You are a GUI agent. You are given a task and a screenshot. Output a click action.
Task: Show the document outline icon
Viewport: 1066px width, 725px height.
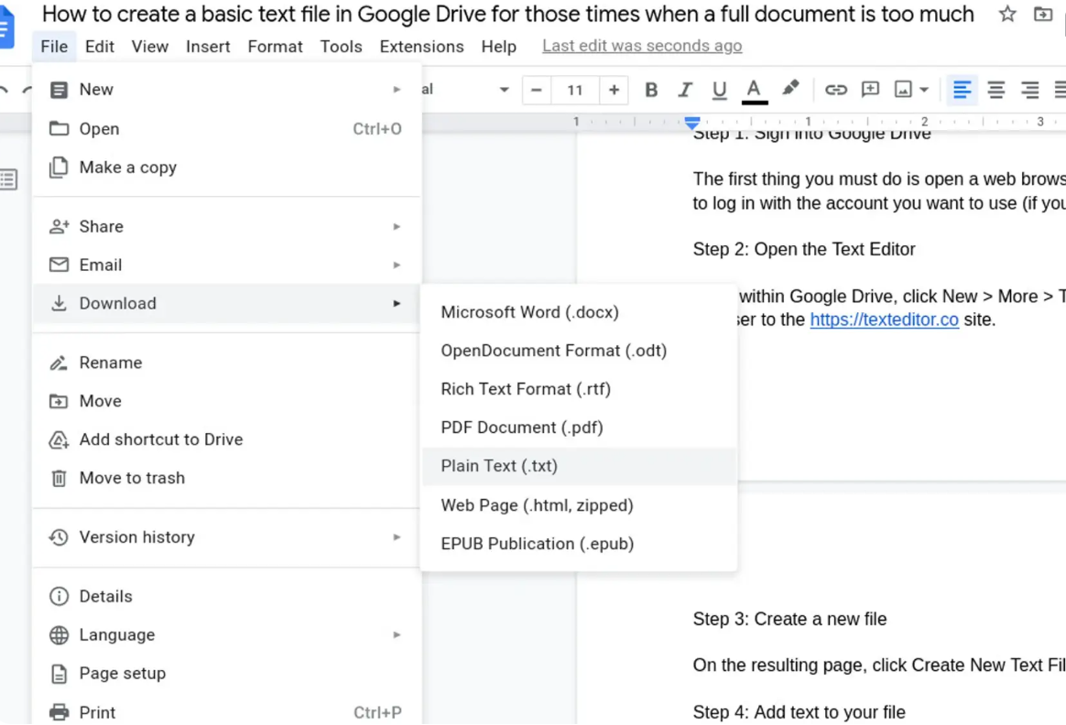click(8, 179)
